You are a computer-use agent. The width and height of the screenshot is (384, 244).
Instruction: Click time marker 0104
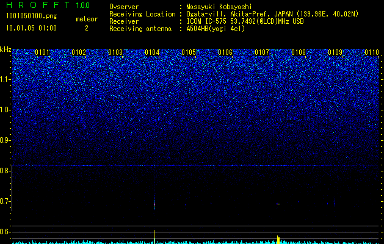pyautogui.click(x=152, y=52)
